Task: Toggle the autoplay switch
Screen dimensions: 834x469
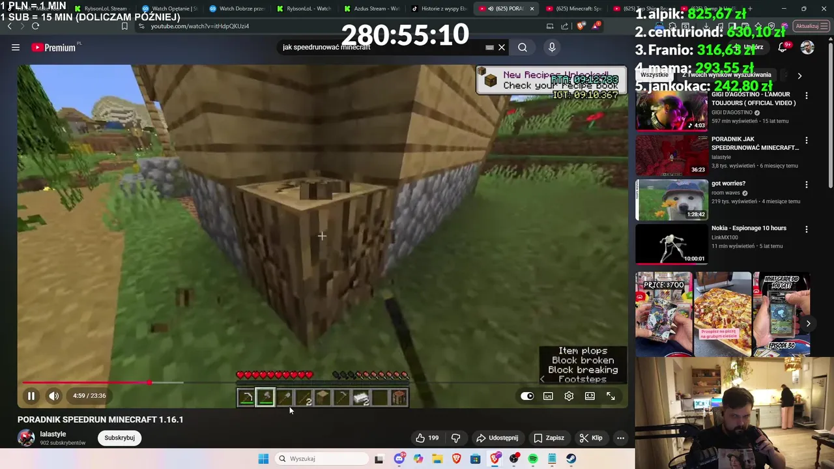Action: click(x=527, y=396)
